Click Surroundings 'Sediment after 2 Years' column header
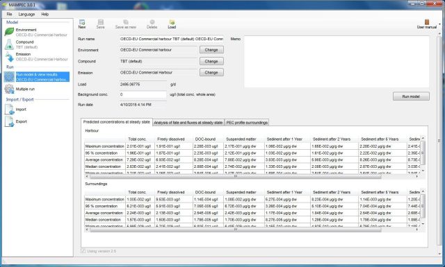This screenshot has height=267, width=445. (334, 192)
